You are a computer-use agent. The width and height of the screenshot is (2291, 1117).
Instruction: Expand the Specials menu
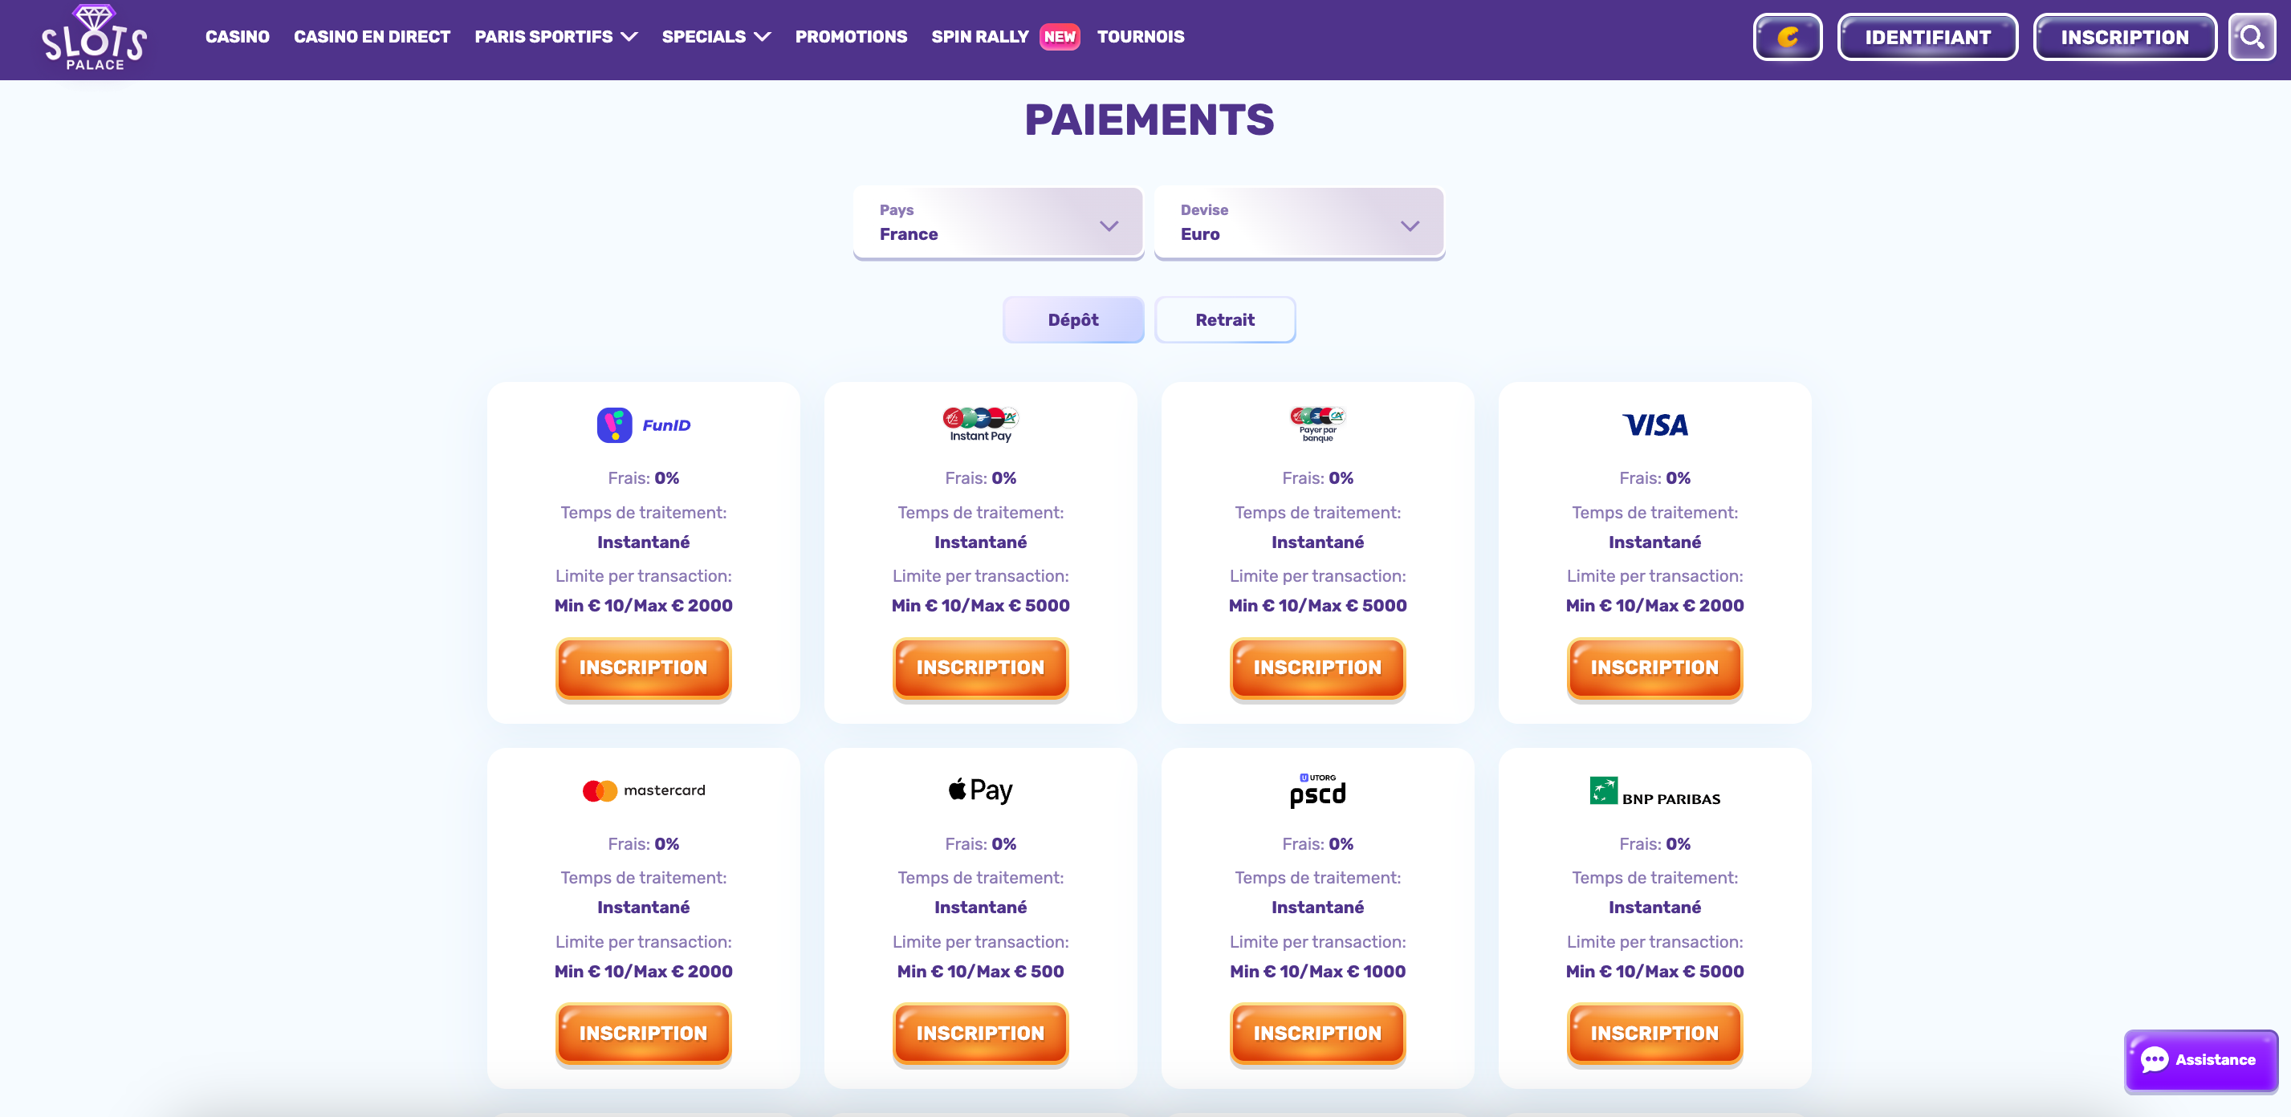point(715,36)
